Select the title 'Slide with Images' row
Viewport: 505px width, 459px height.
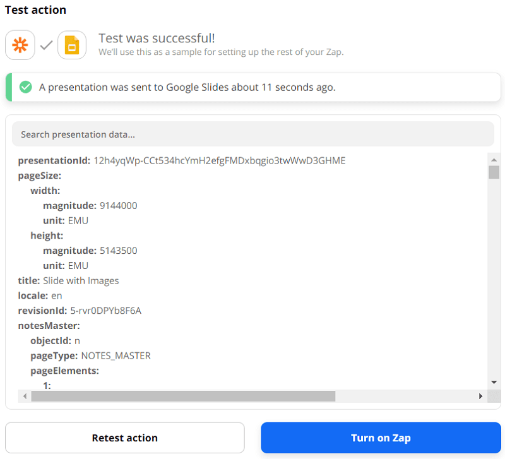pyautogui.click(x=68, y=280)
